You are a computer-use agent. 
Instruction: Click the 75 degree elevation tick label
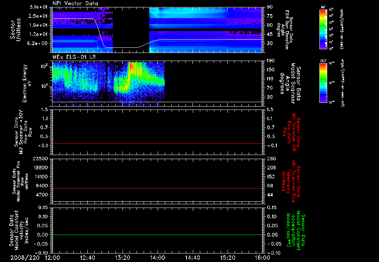[270, 16]
